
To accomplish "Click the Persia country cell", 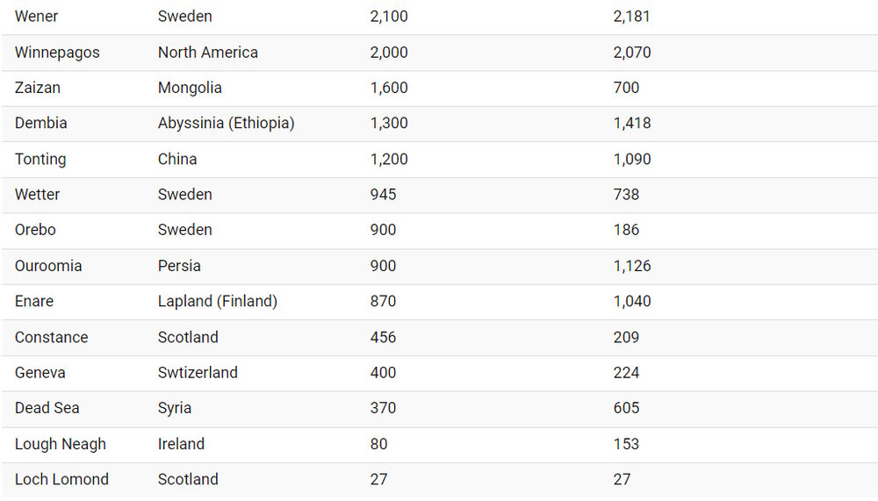I will [x=179, y=266].
